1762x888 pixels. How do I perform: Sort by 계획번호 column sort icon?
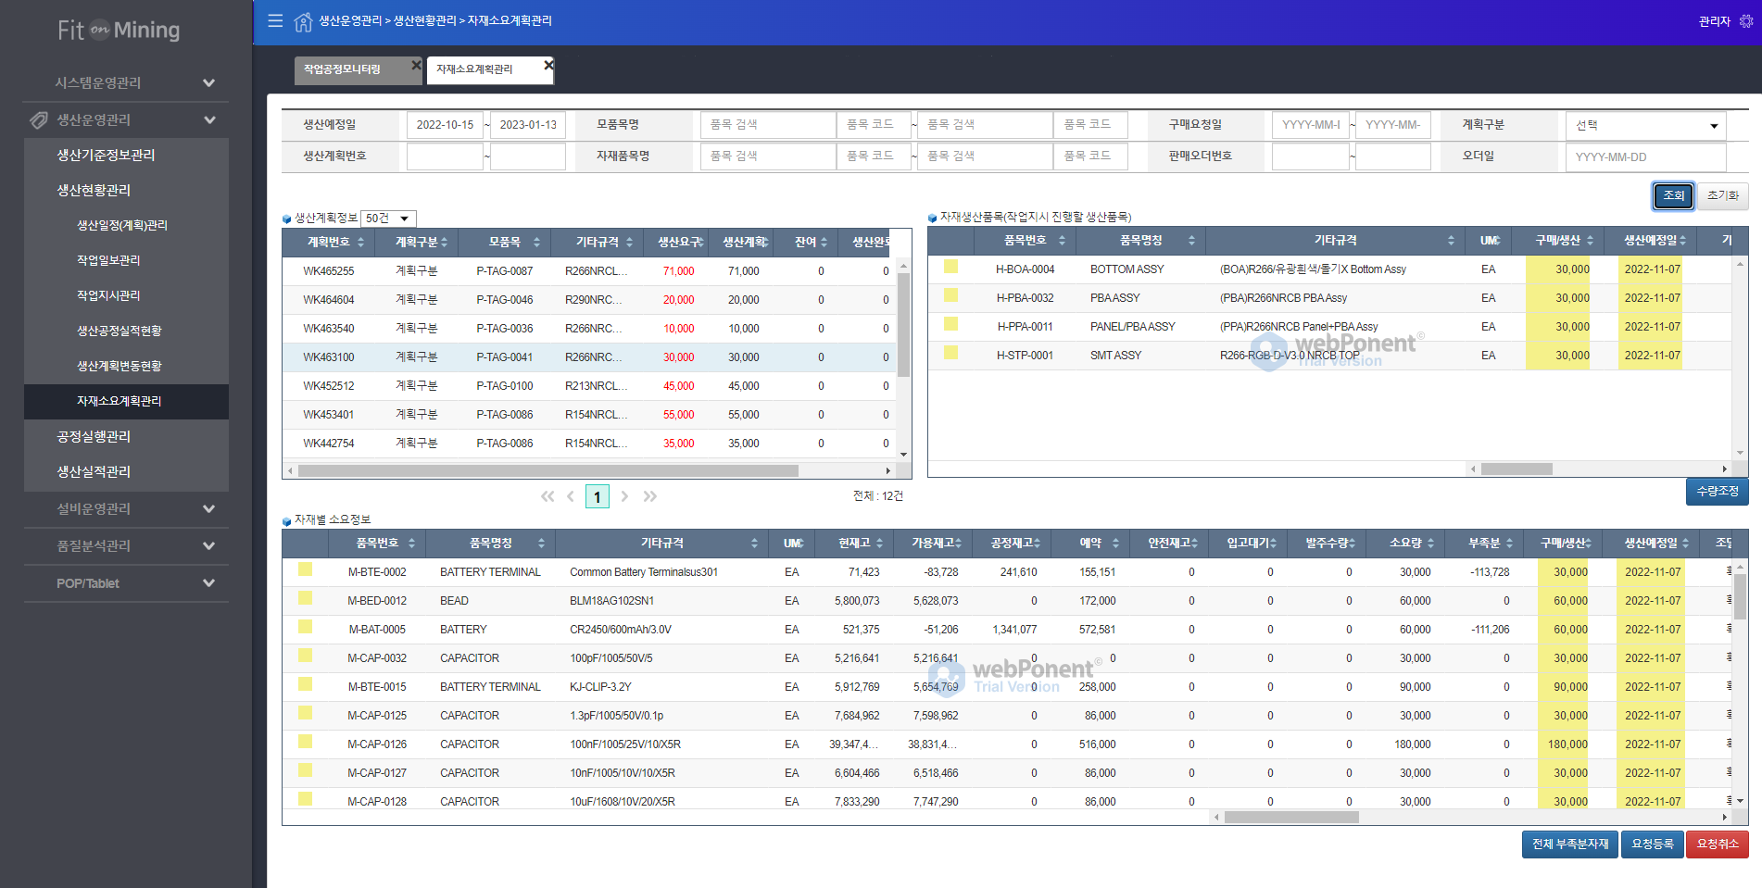point(360,243)
